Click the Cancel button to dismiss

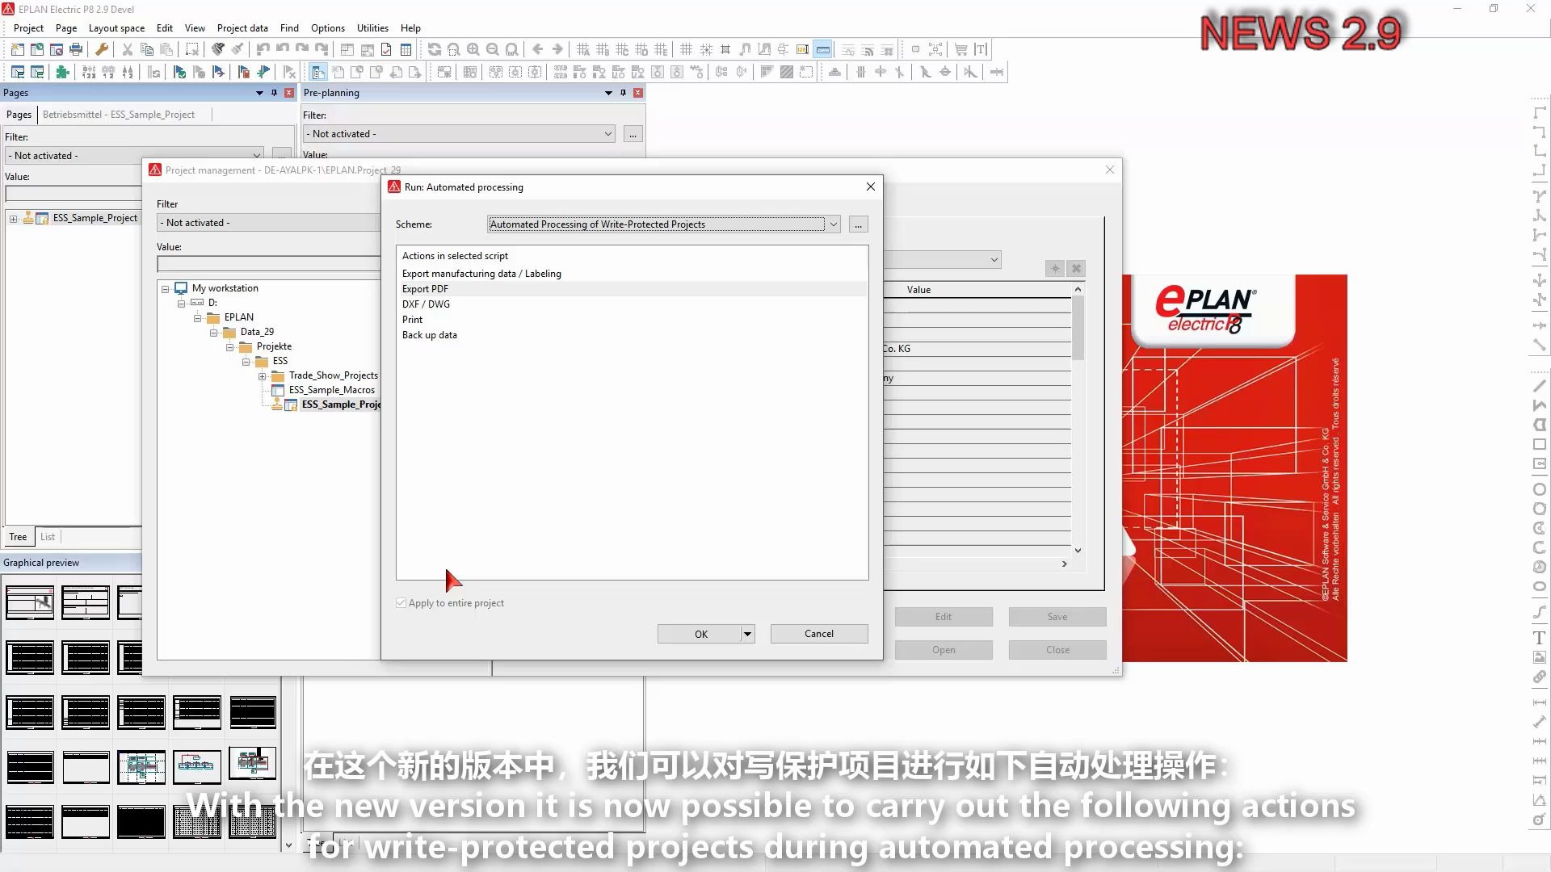pos(819,632)
